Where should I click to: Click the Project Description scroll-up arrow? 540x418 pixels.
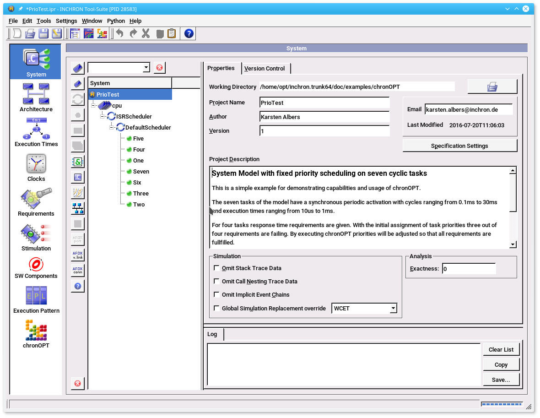pos(513,171)
